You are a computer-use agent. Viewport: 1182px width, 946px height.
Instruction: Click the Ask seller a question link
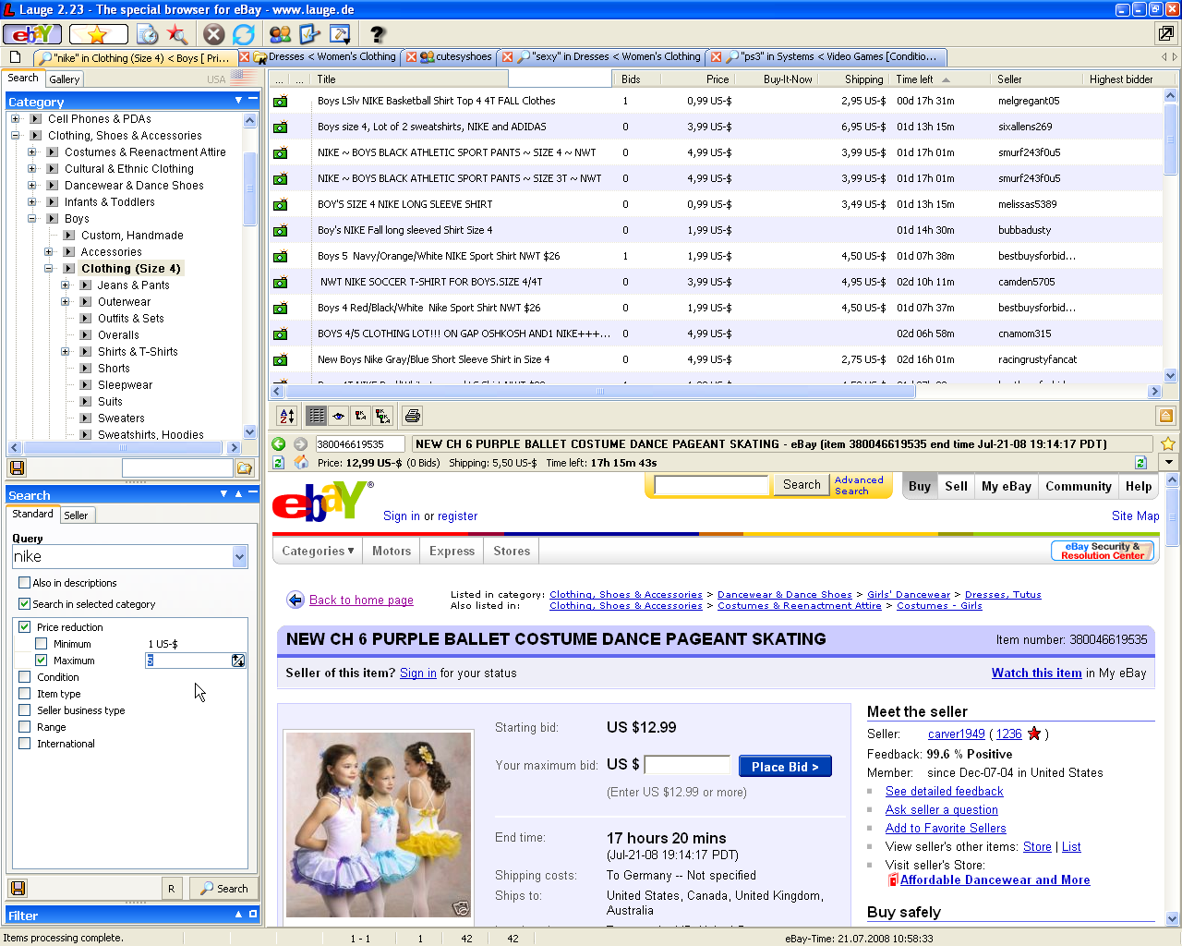click(x=941, y=810)
